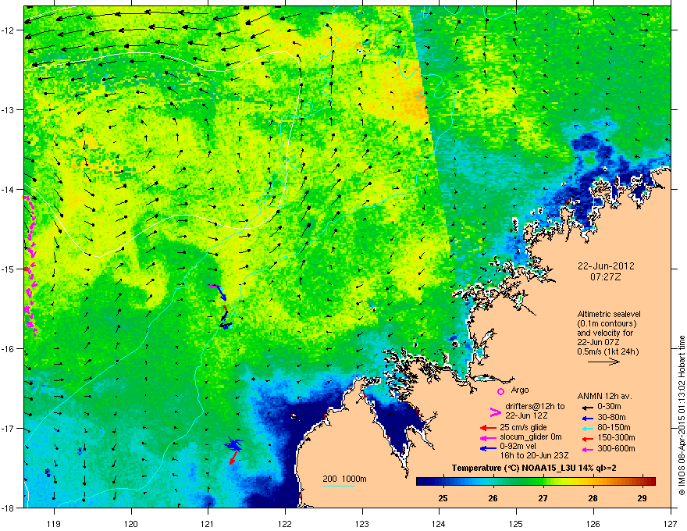Click the magenta Argo circle legend symbol
Viewport: 687px width, 531px height.
(x=500, y=391)
